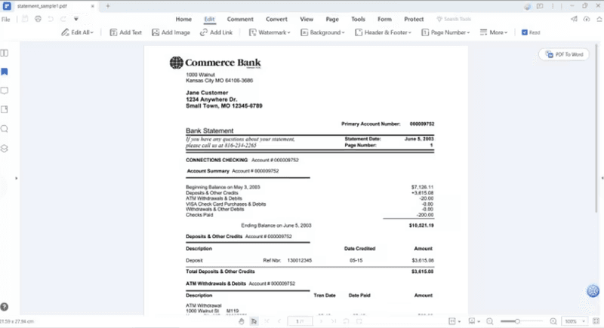The width and height of the screenshot is (604, 328).
Task: Go to the first page button
Action: click(267, 321)
